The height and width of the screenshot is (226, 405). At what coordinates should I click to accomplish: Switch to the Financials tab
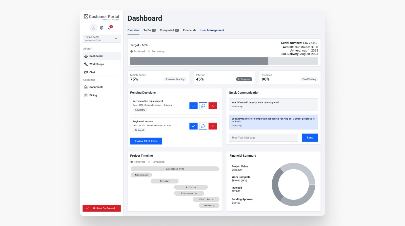[x=190, y=30]
